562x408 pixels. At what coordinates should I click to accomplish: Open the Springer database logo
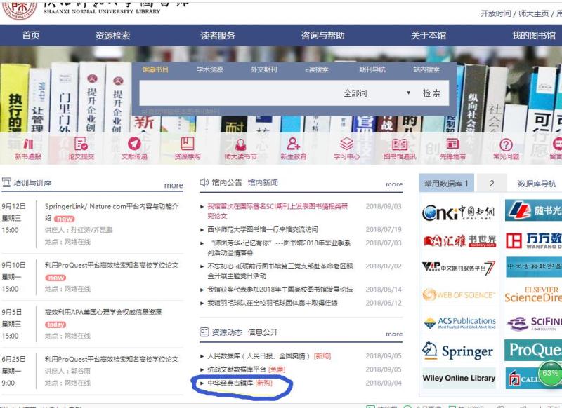tap(458, 351)
